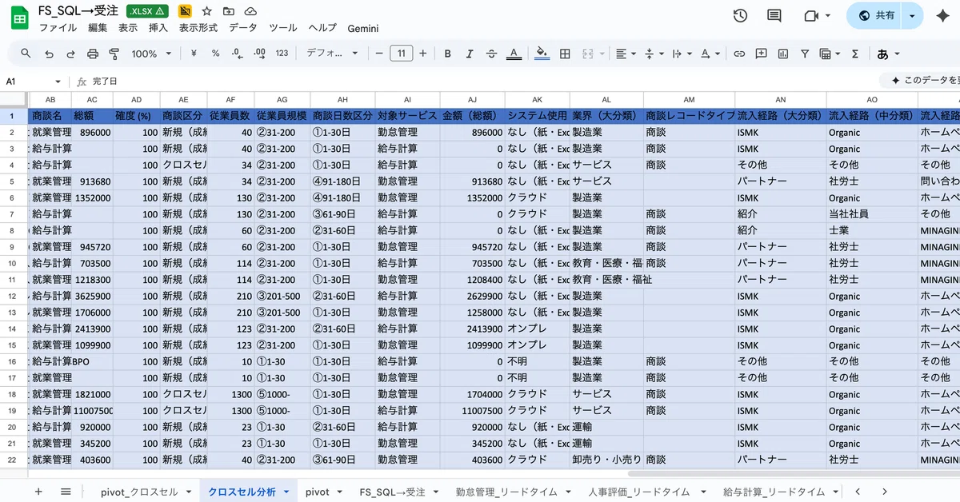Undo the last action
Viewport: 960px width, 502px height.
coord(49,54)
